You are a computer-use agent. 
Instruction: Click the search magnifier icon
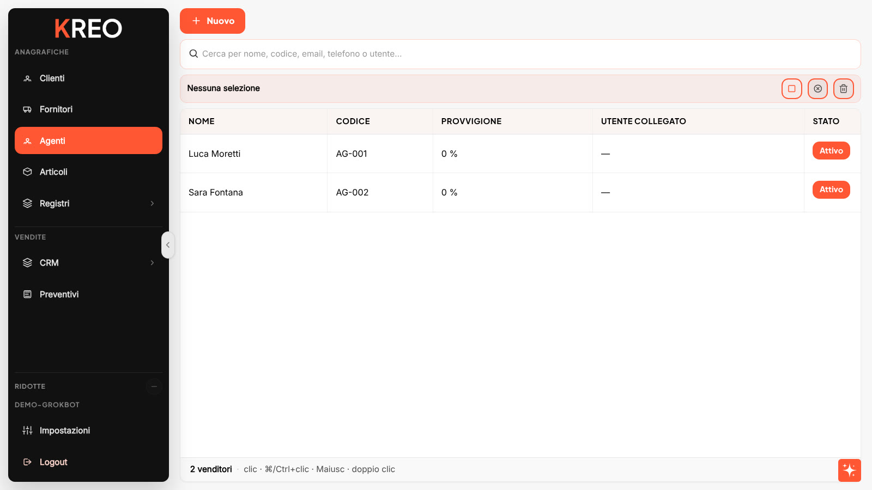[193, 54]
